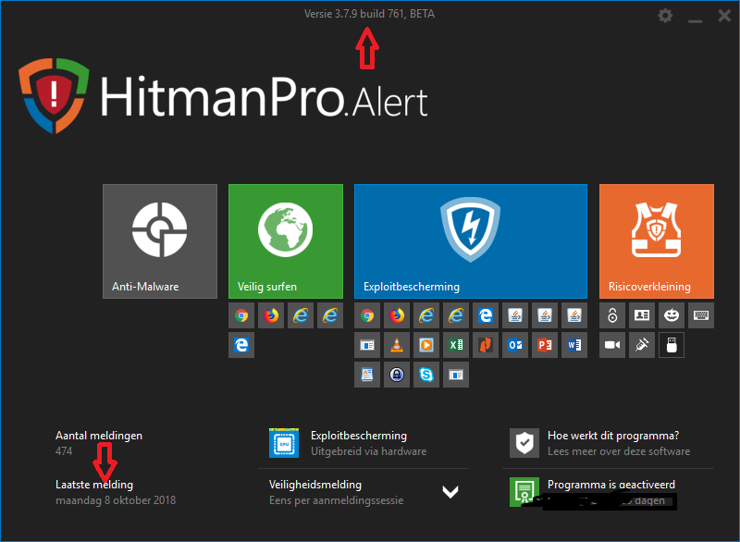This screenshot has width=740, height=542.
Task: Select the Skype protection icon
Action: (x=426, y=375)
